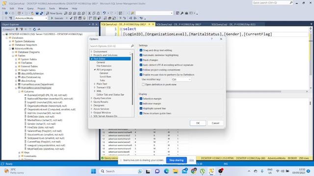Toggle Auto-detect UTF-8 encoding checkbox
This screenshot has width=314, height=176.
[x=141, y=65]
